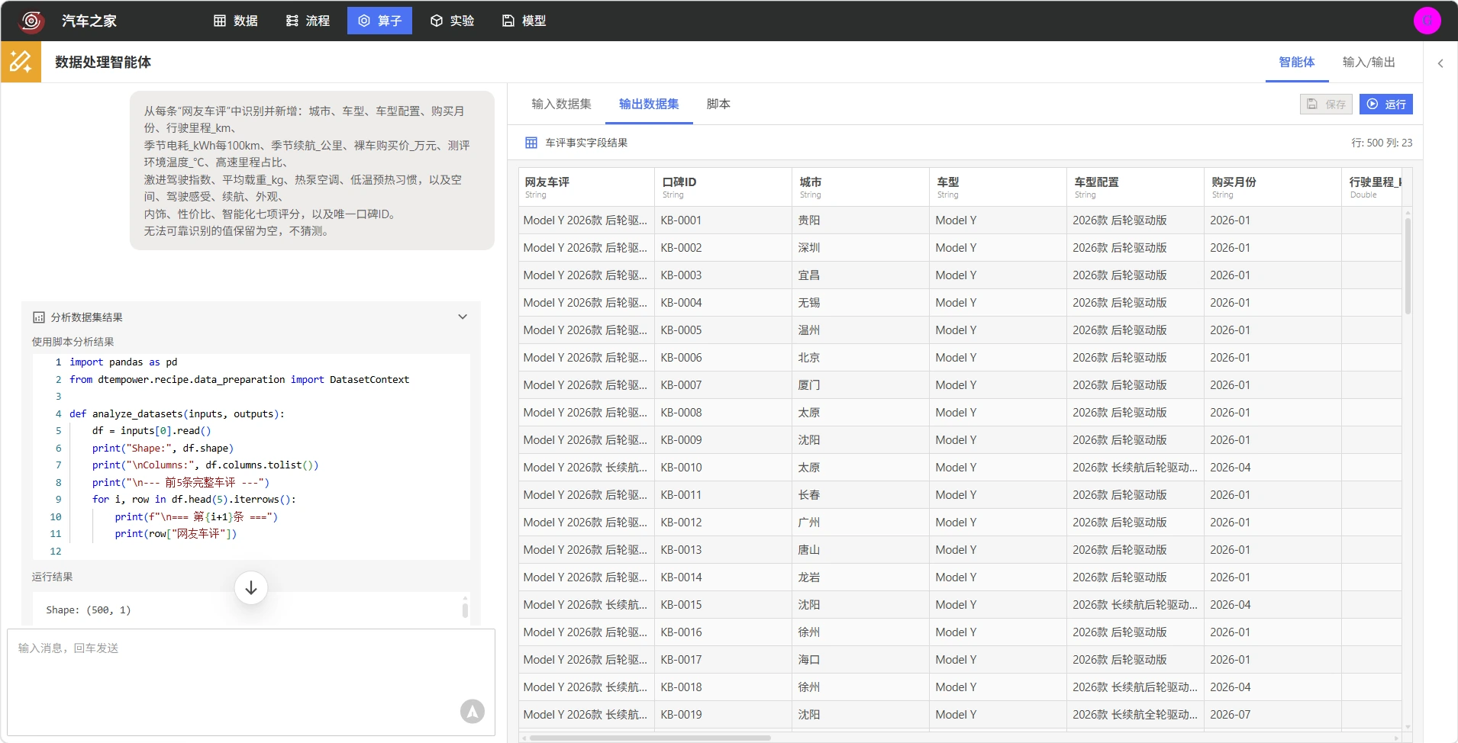Click the 广州 city cell
Viewport: 1458px width, 743px height.
pyautogui.click(x=860, y=523)
